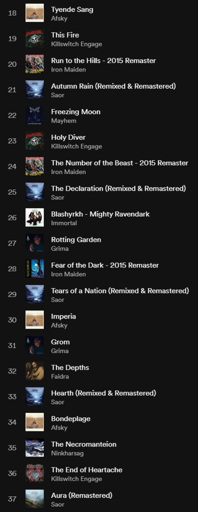This screenshot has height=512, width=198.
Task: Open Run to the Hills - 2015 Remaster
Action: click(x=103, y=60)
